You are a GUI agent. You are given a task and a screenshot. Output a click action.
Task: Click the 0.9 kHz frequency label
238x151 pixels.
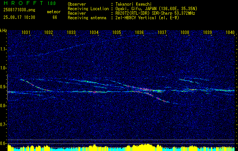(3, 87)
